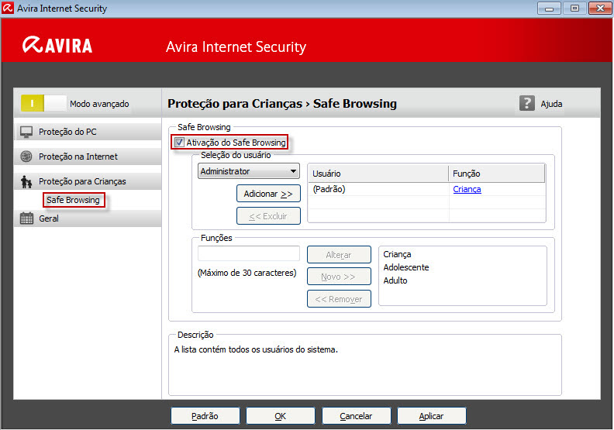Screen dimensions: 614x430
Task: Click the Ajuda help label
Action: tap(551, 104)
